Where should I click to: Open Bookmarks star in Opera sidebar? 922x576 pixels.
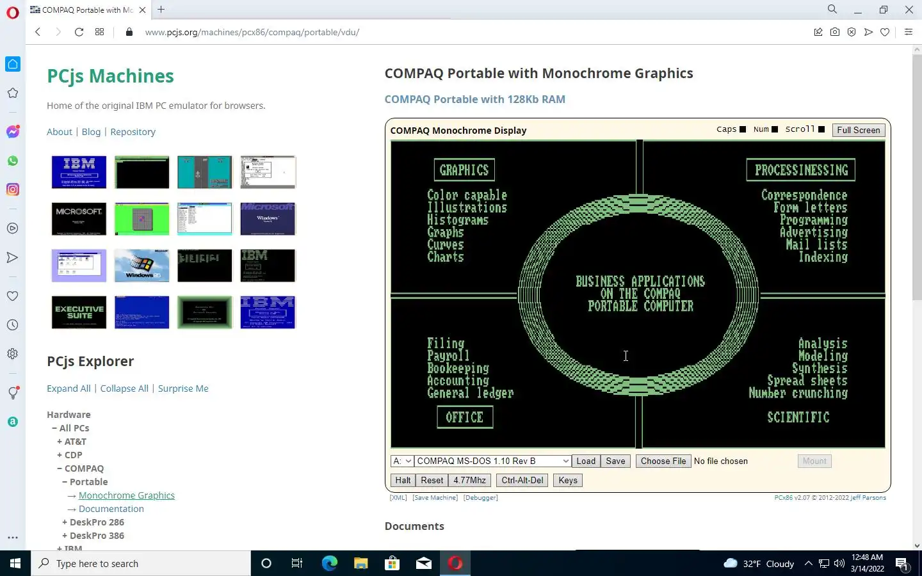pyautogui.click(x=13, y=93)
